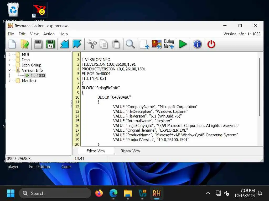Screen dimensions: 269x201
Task: Open the View menu
Action: (34, 34)
